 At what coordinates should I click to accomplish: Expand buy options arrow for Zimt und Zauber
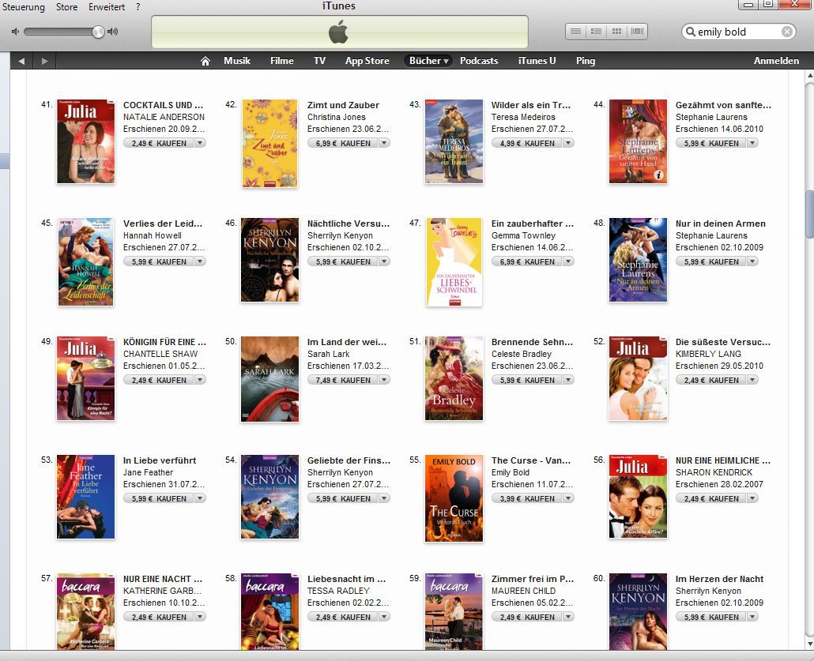click(x=384, y=143)
